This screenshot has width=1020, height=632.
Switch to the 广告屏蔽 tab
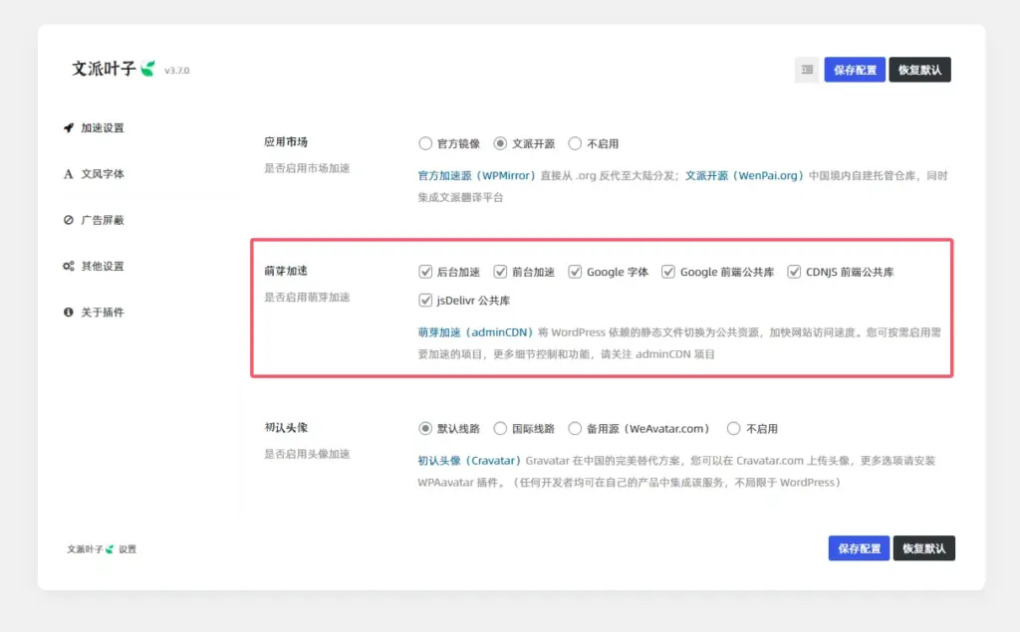point(103,220)
